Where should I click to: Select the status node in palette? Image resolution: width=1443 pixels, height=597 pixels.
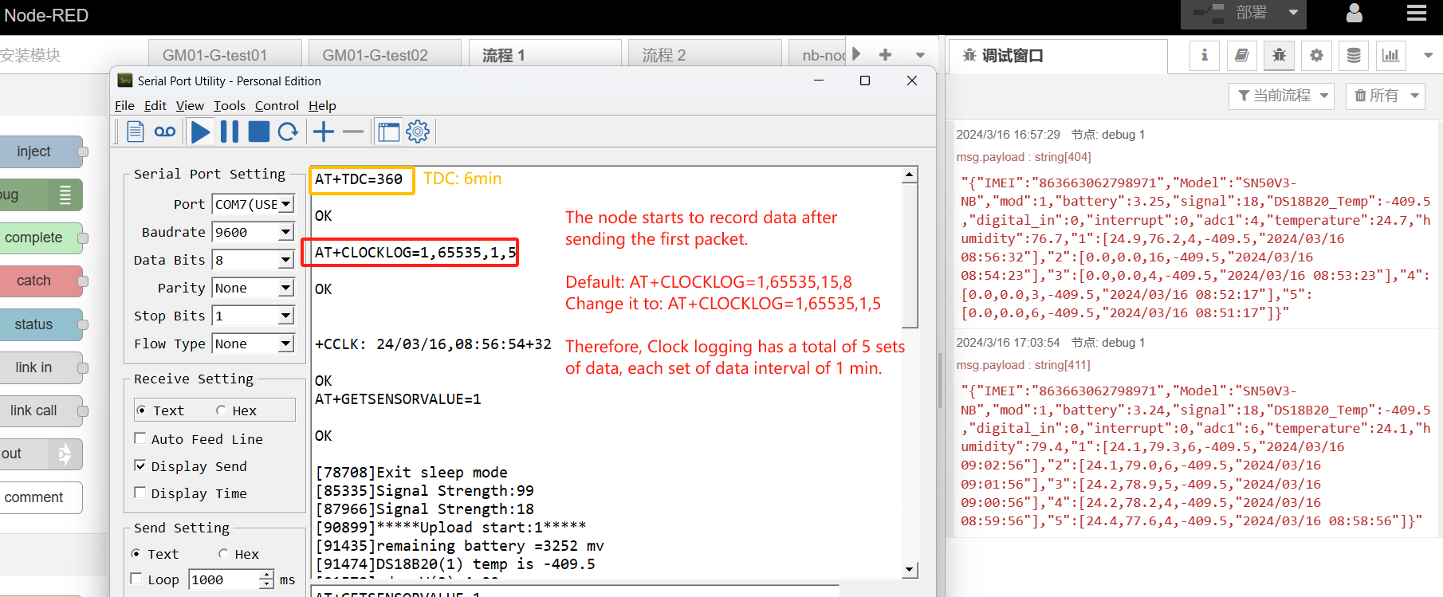click(x=41, y=324)
